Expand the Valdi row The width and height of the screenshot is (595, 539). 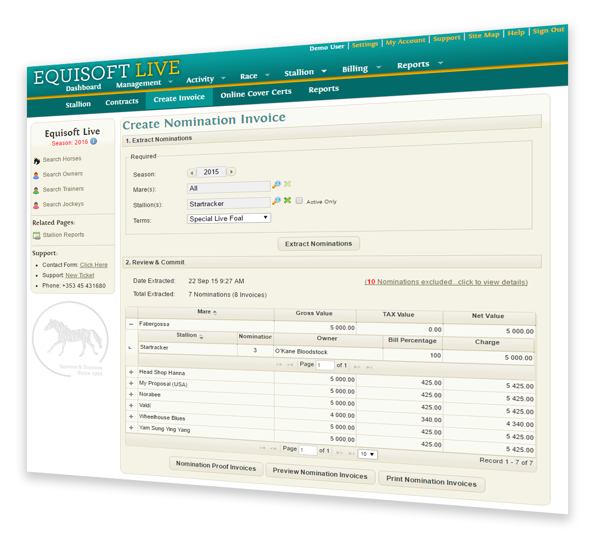[x=131, y=405]
